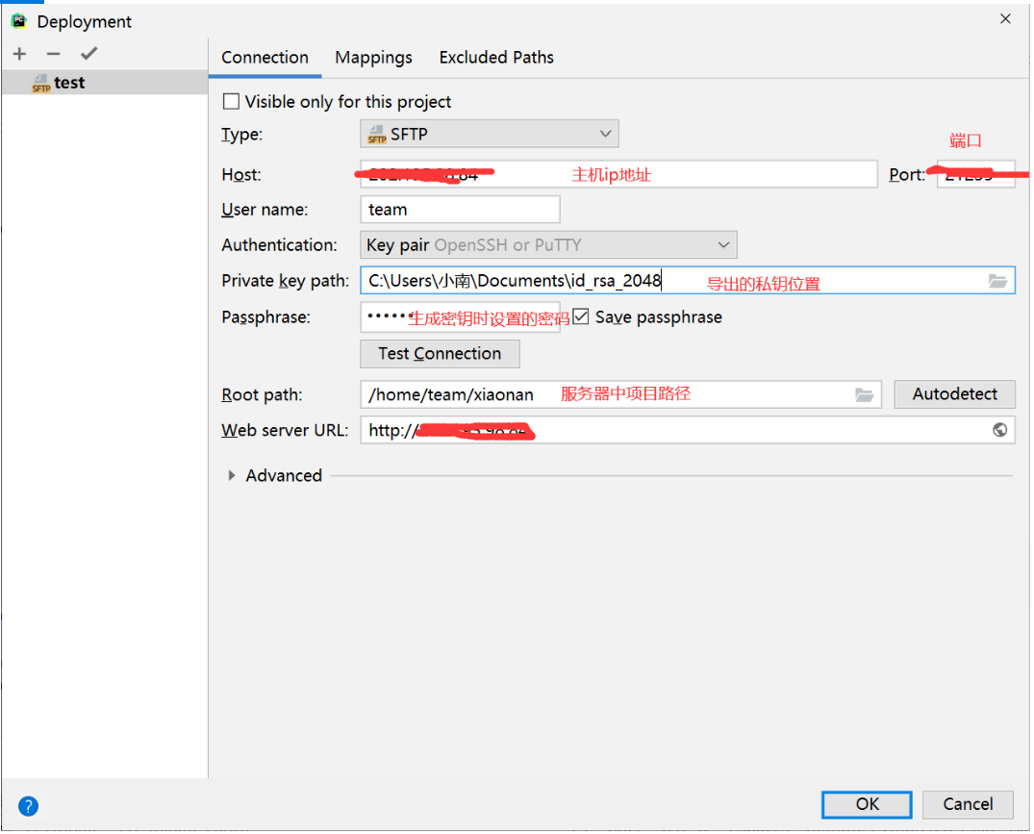The image size is (1034, 834).
Task: Expand the Advanced section
Action: pyautogui.click(x=232, y=476)
